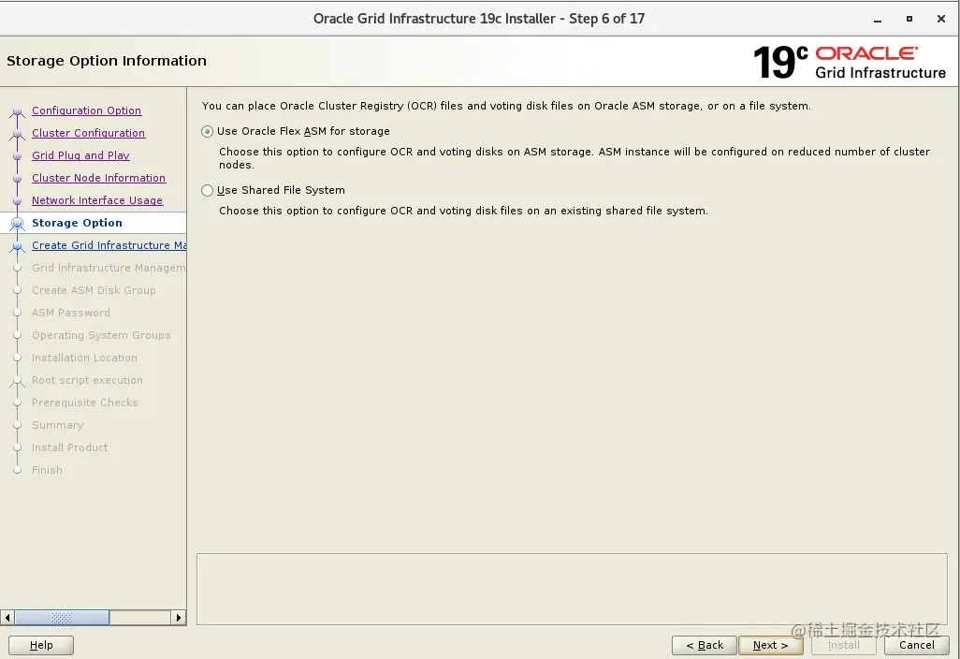The image size is (960, 659).
Task: Click the Operating System Groups step text
Action: 101,335
